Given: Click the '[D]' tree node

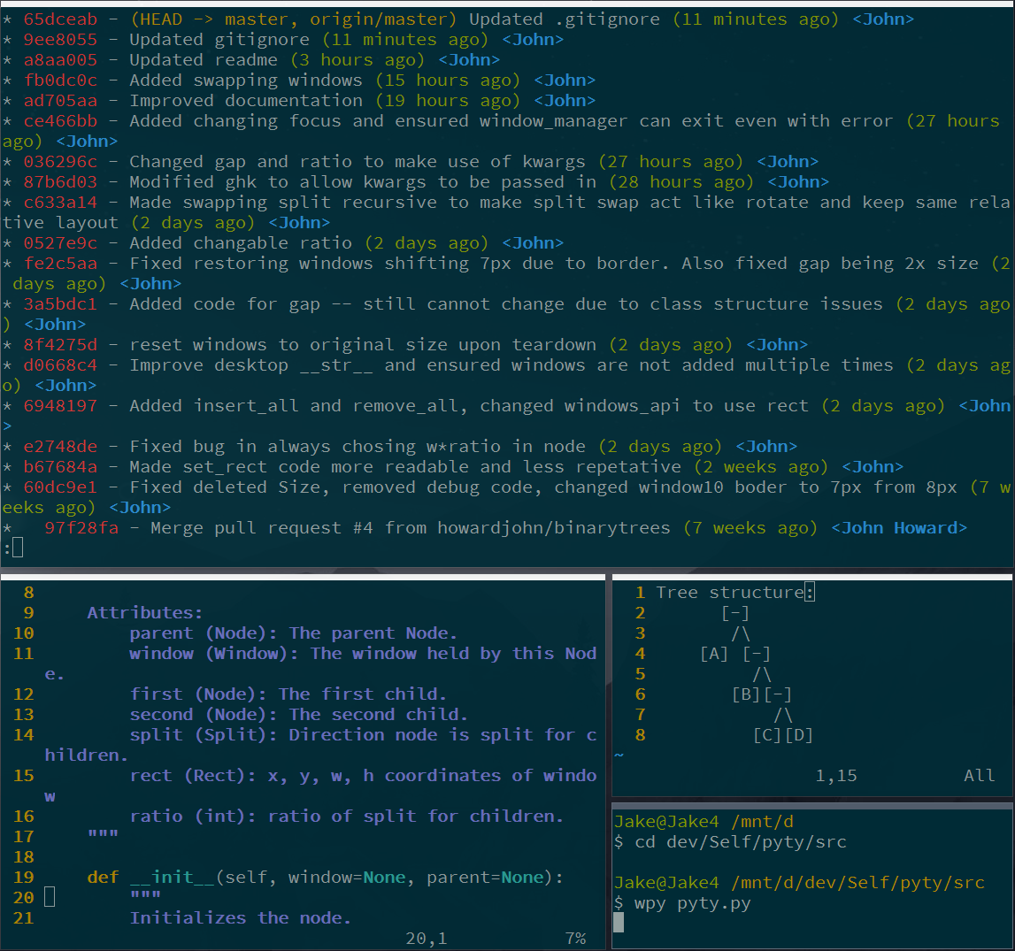Looking at the screenshot, I should 799,735.
